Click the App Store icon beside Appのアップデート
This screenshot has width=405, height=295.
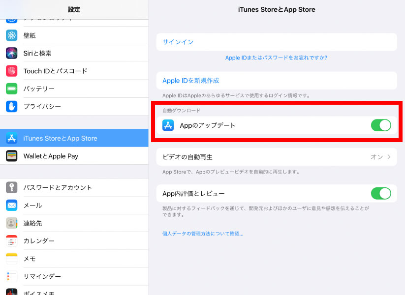[x=168, y=125]
